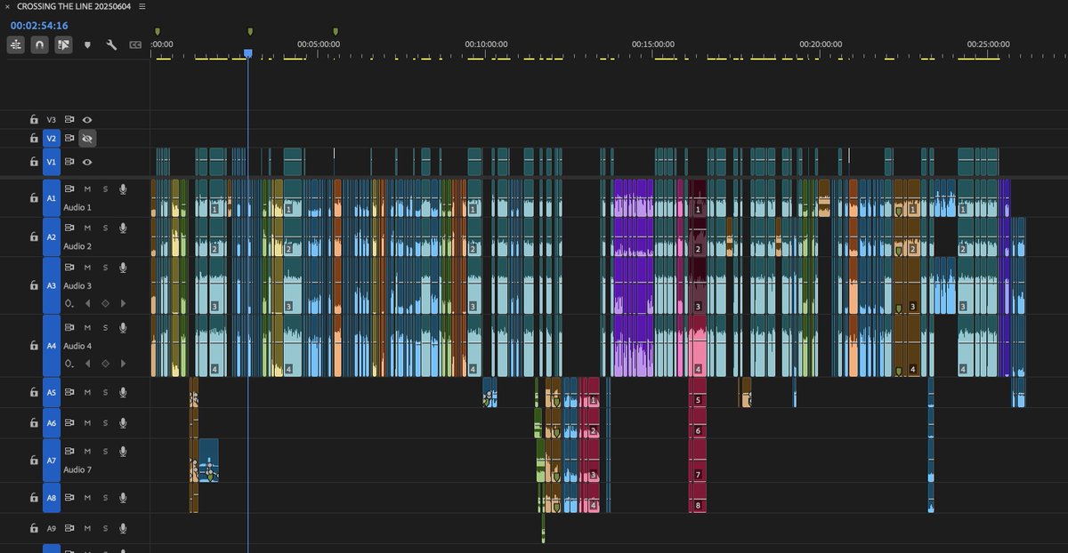Click the V1 track targeting button

point(51,162)
